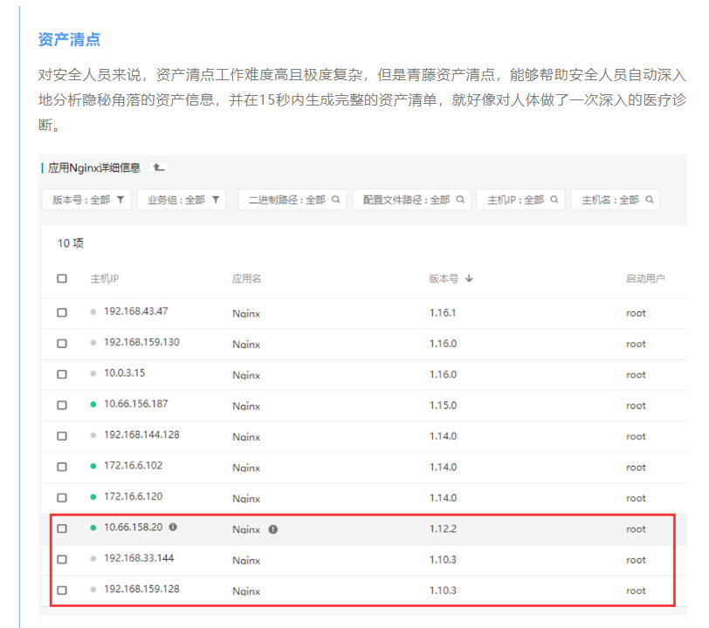The height and width of the screenshot is (628, 709).
Task: Check the row for 172.16.6.120
Action: pyautogui.click(x=62, y=497)
